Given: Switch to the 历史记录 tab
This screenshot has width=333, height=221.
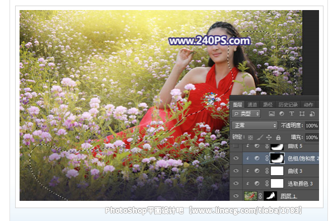Looking at the screenshot, I should click(288, 105).
